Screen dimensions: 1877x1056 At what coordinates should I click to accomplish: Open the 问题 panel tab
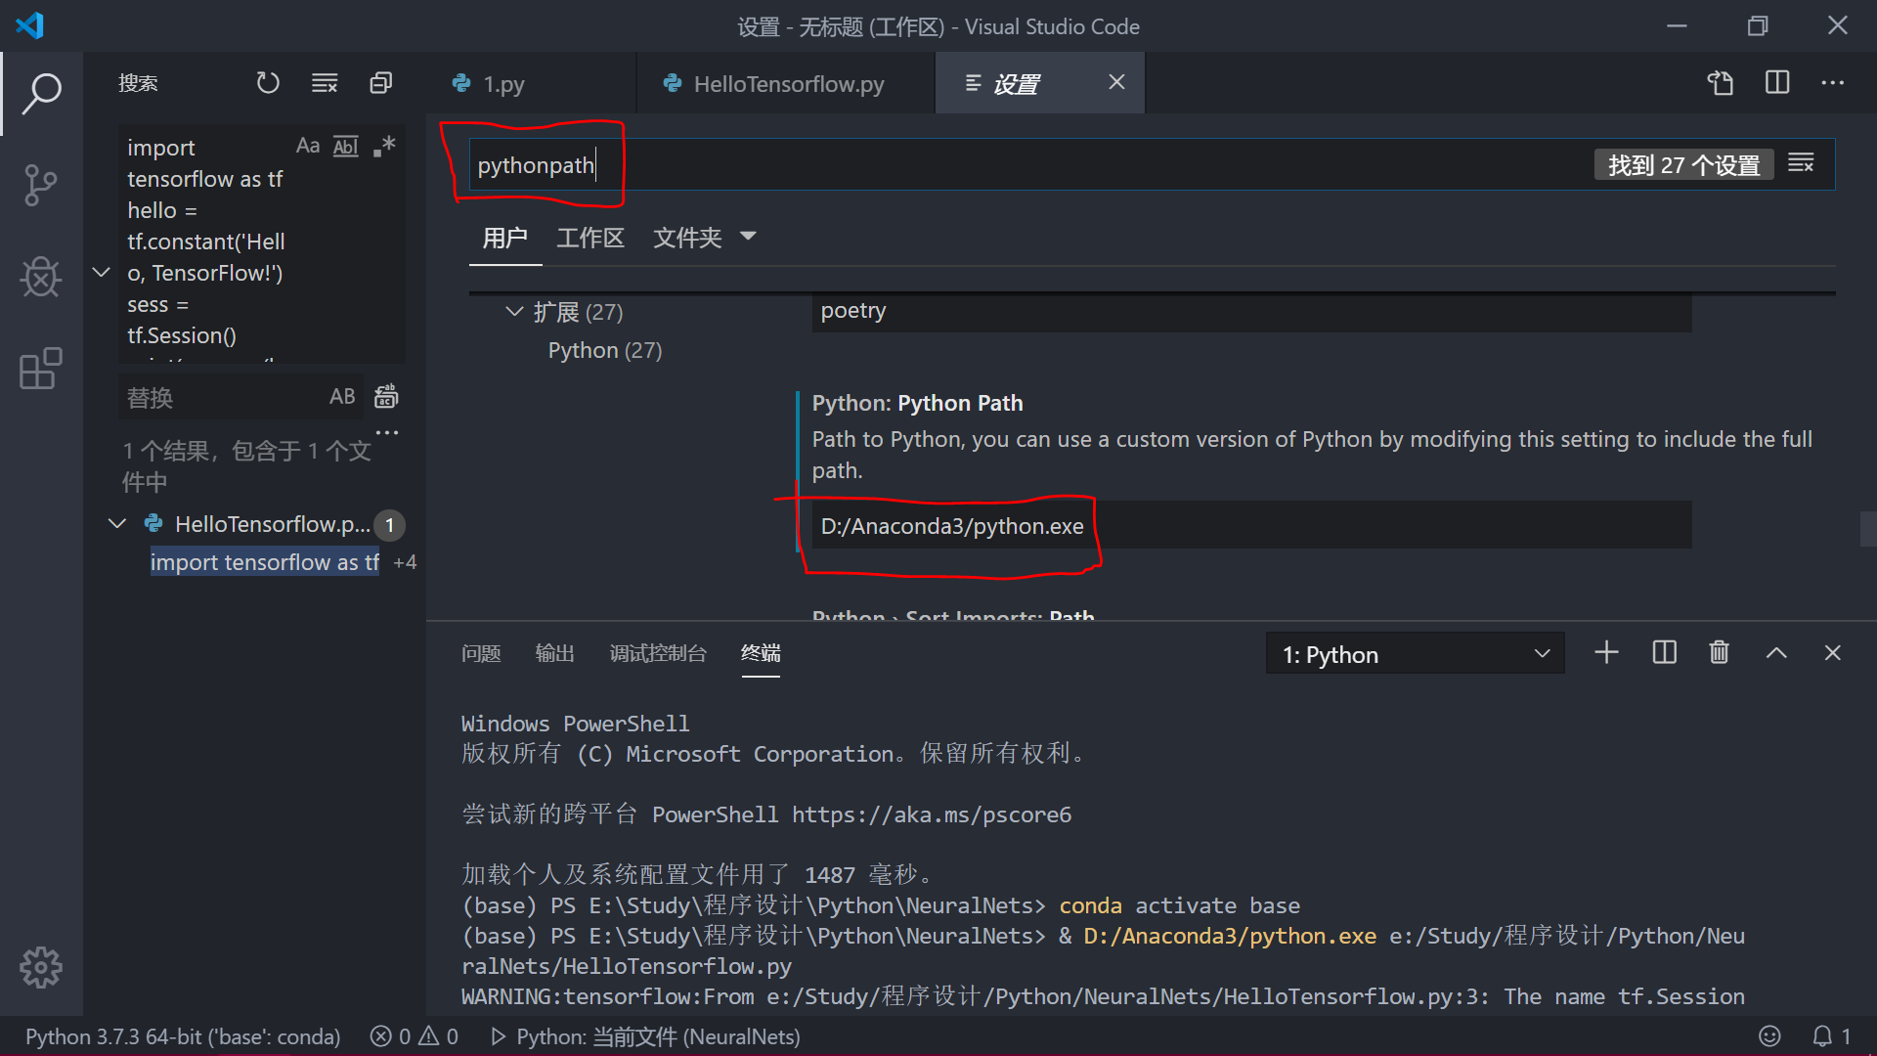pyautogui.click(x=481, y=653)
